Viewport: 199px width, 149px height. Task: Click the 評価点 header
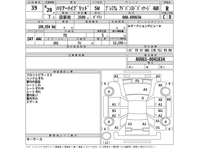click(x=167, y=2)
